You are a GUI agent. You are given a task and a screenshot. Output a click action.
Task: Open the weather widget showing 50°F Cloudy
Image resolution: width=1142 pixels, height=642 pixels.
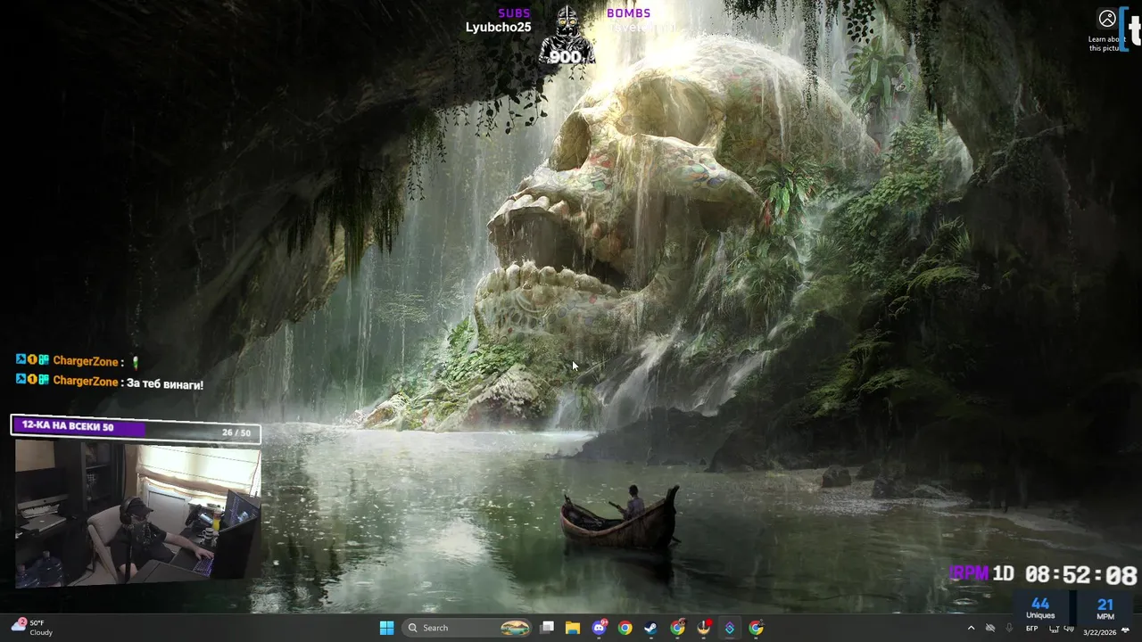click(32, 628)
